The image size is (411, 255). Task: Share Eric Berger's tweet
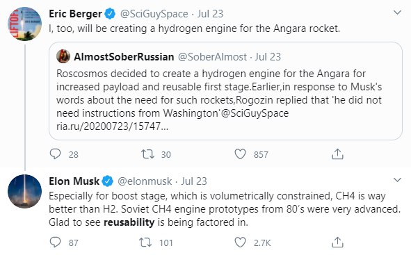pos(337,154)
